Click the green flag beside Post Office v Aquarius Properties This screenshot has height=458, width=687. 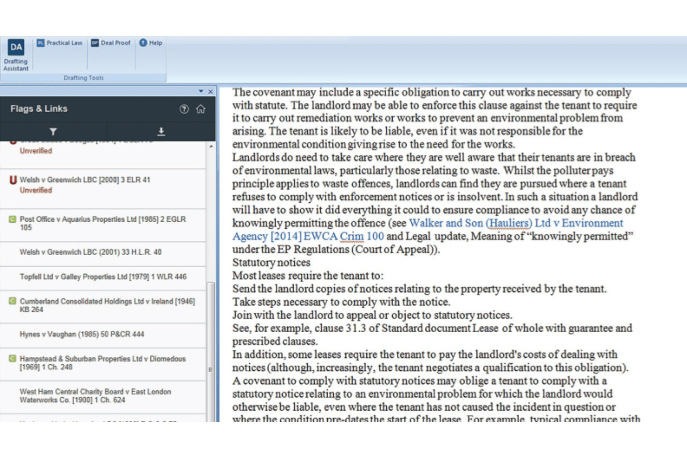[13, 219]
